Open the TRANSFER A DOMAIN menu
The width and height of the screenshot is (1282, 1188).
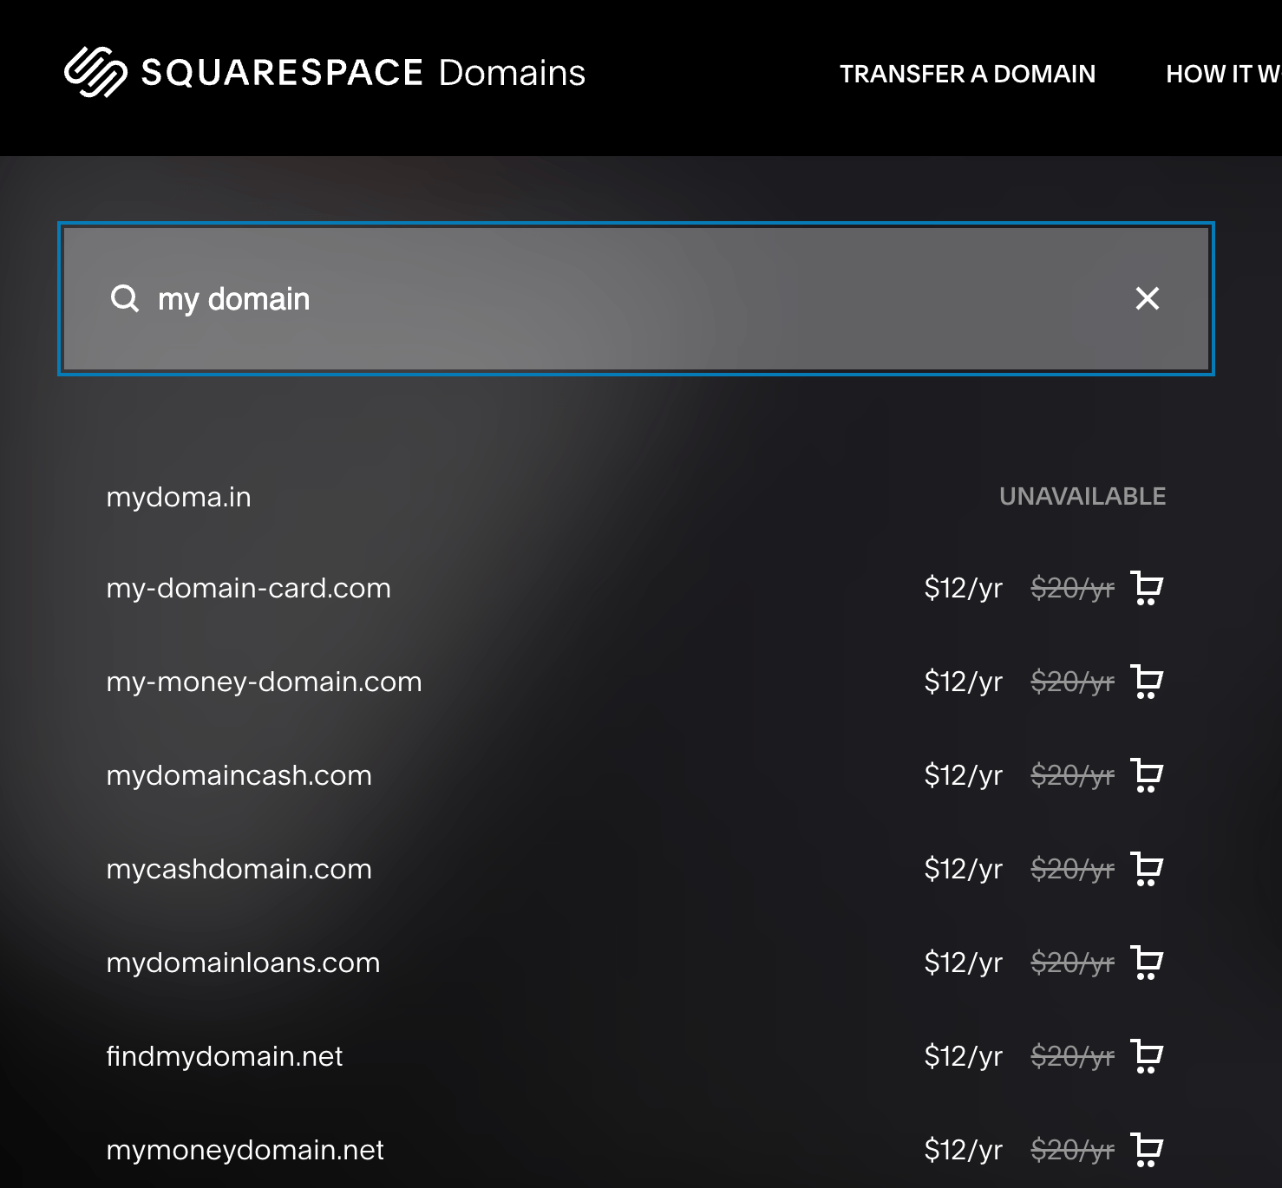point(967,74)
